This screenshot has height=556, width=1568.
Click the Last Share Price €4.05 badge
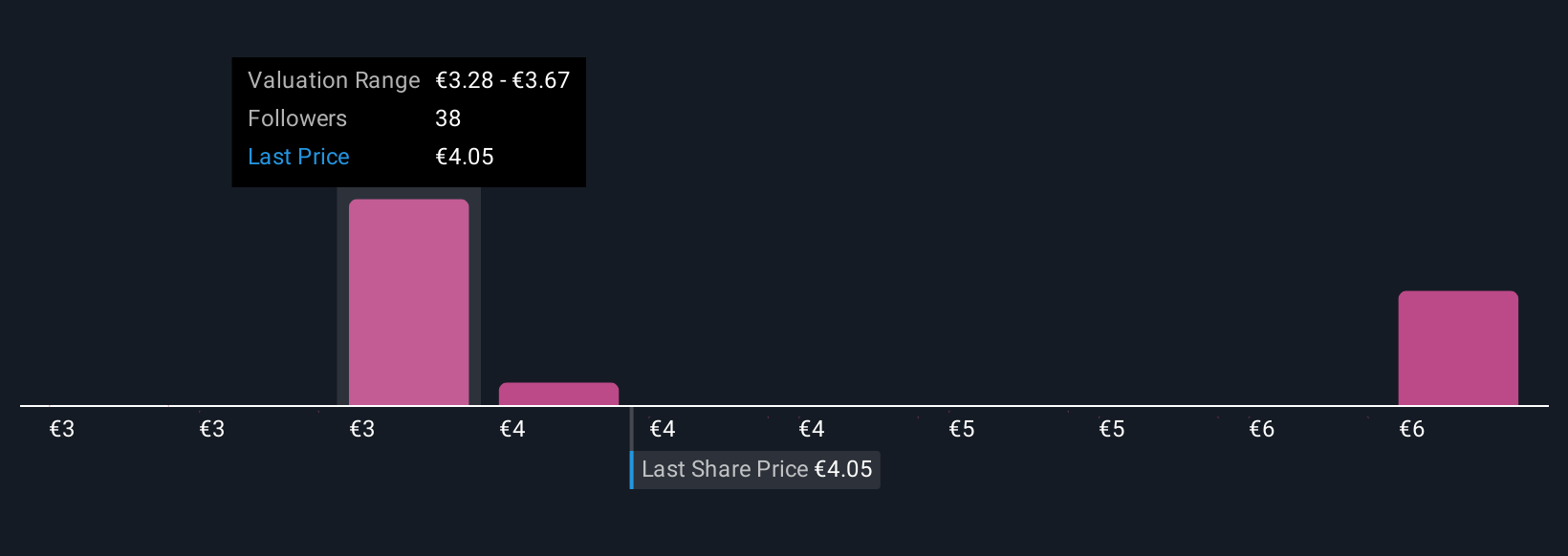click(x=755, y=469)
